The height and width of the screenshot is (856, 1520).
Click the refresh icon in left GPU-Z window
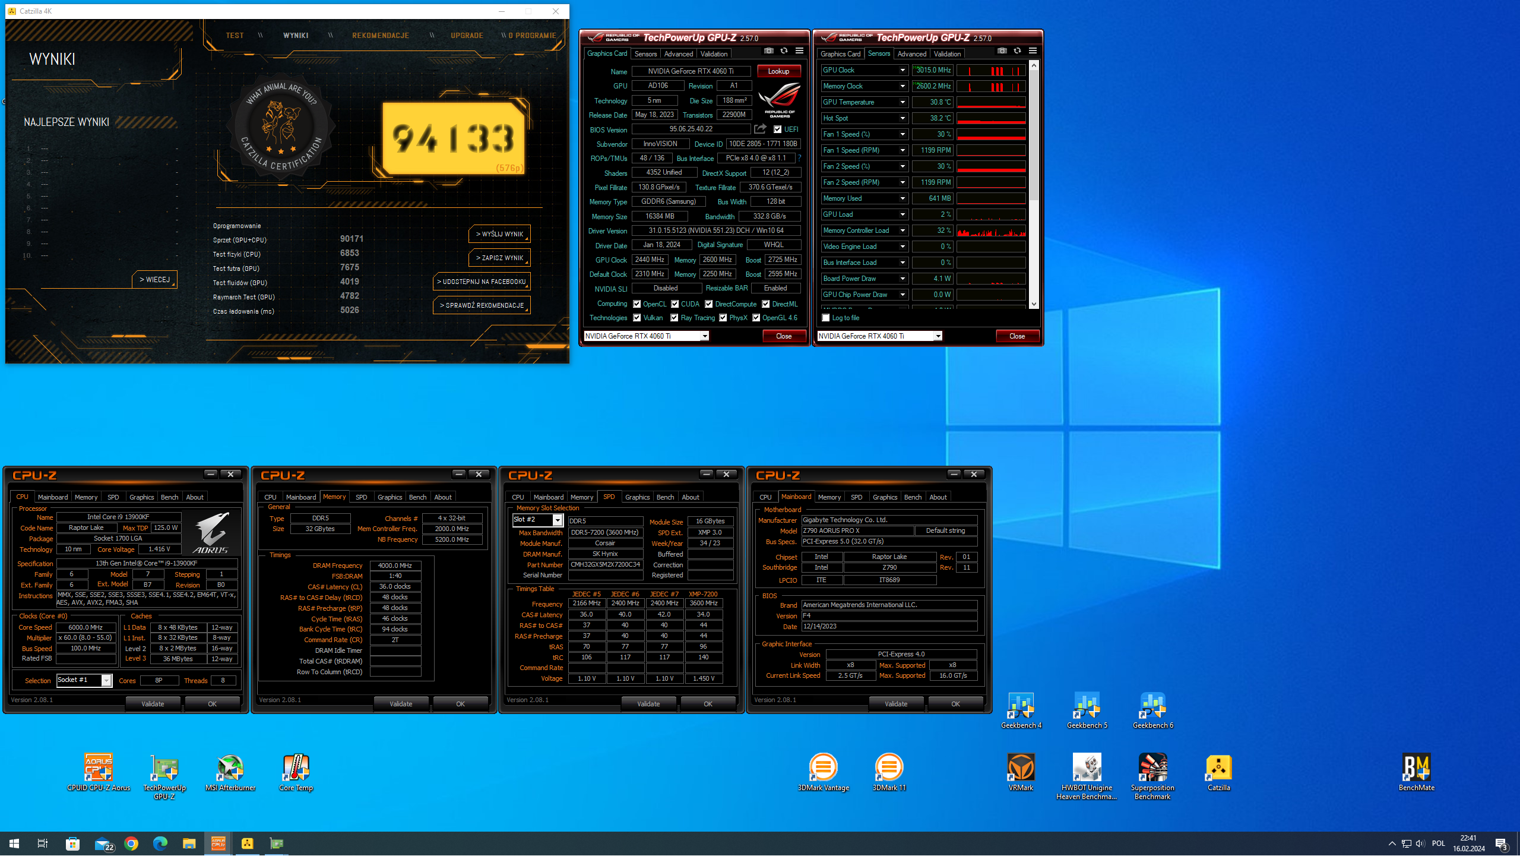pyautogui.click(x=784, y=51)
